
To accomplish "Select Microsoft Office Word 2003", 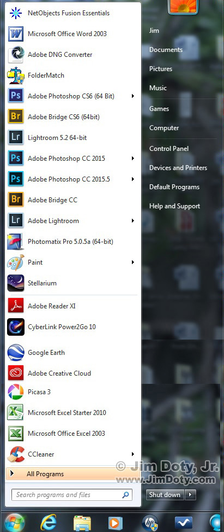I will [72, 34].
